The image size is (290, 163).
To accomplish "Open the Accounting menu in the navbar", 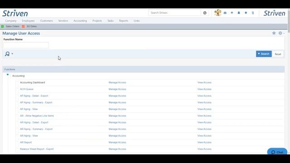I will [x=80, y=21].
